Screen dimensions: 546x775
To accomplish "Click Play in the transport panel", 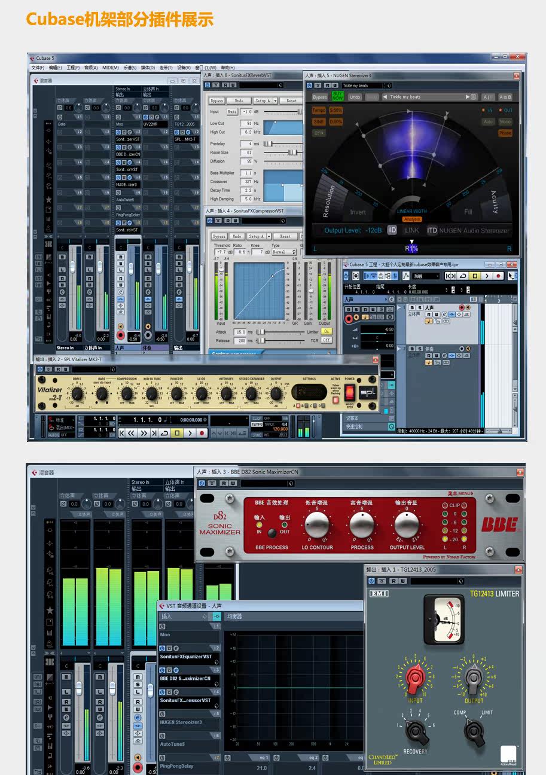I will pos(190,433).
